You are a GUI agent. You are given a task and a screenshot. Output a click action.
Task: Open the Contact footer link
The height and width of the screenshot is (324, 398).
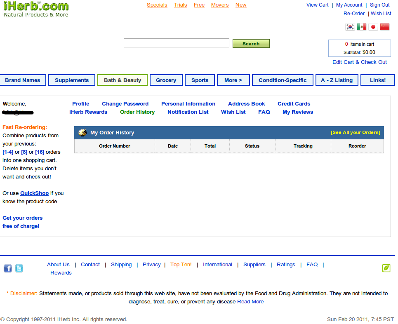click(x=90, y=265)
